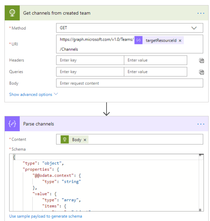Click the targetResourceId token icon
Image resolution: width=210 pixels, height=221 pixels.
138,40
